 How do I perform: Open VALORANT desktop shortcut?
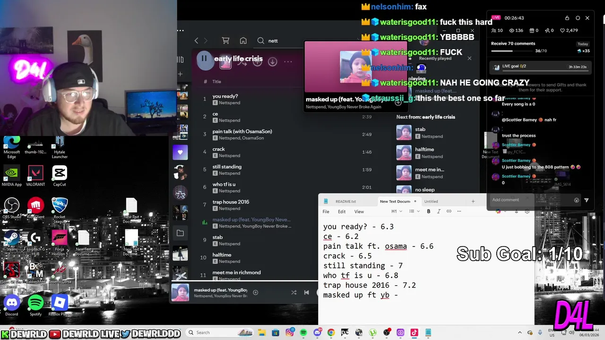pyautogui.click(x=36, y=176)
